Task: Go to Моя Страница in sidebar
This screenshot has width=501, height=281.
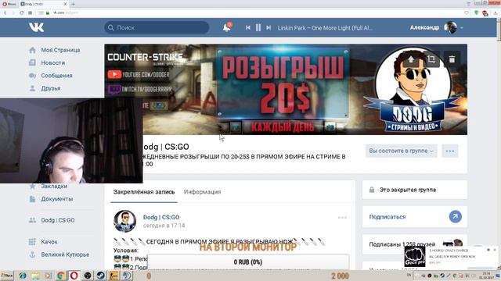Action: coord(60,50)
